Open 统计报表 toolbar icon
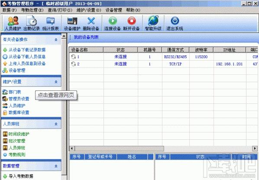 [51, 23]
